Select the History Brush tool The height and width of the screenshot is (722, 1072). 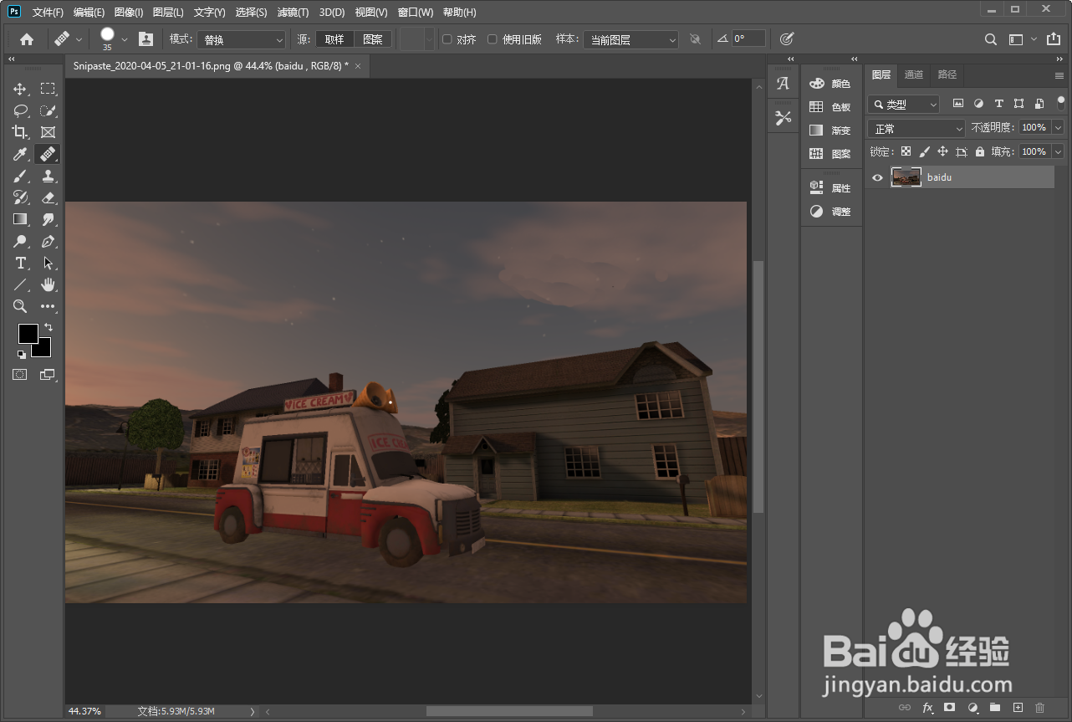pyautogui.click(x=20, y=197)
